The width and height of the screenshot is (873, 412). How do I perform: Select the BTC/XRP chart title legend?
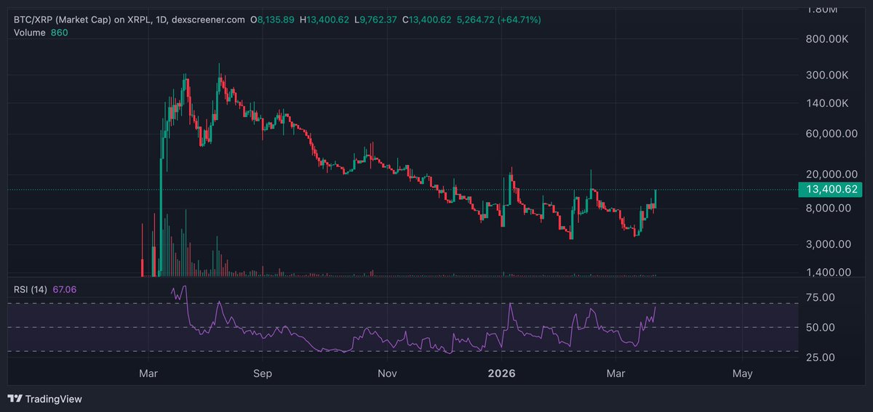(129, 20)
